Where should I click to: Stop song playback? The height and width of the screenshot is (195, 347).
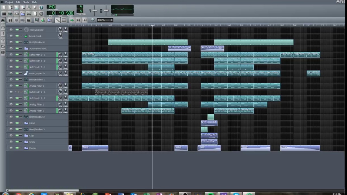click(x=29, y=20)
